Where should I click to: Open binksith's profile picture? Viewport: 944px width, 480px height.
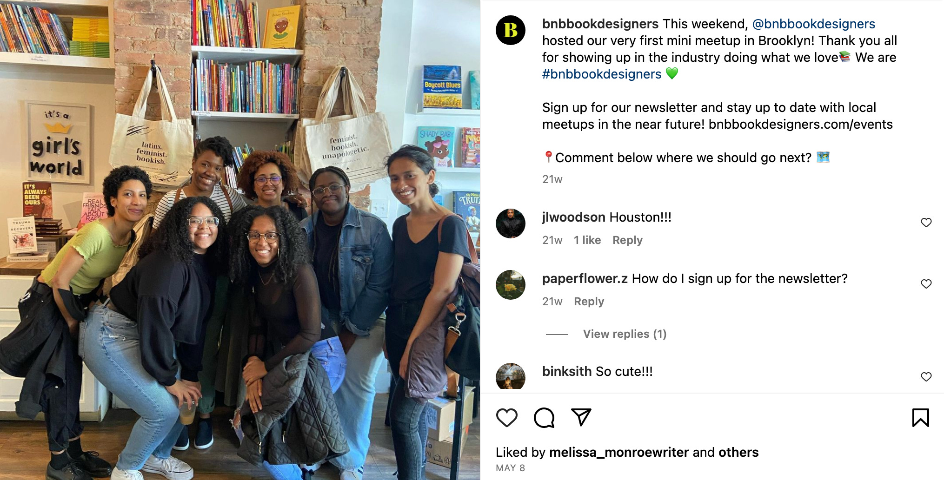(x=511, y=376)
